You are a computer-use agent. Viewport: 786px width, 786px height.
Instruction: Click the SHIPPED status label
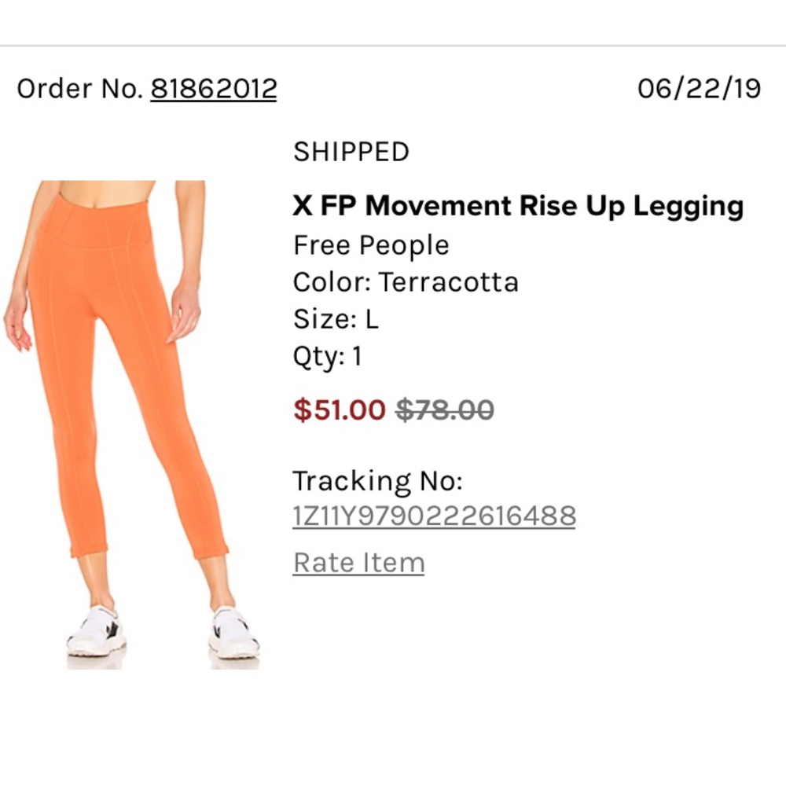(x=351, y=150)
